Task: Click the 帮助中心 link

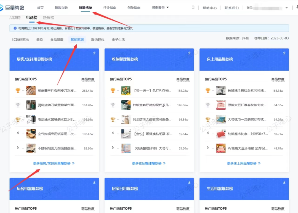Action: pyautogui.click(x=209, y=7)
